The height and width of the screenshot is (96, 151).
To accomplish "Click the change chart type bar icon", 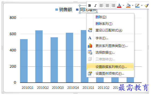I will (90, 46).
